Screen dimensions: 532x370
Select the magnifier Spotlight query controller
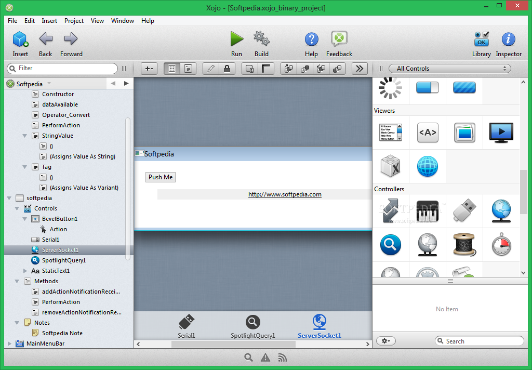coord(391,245)
